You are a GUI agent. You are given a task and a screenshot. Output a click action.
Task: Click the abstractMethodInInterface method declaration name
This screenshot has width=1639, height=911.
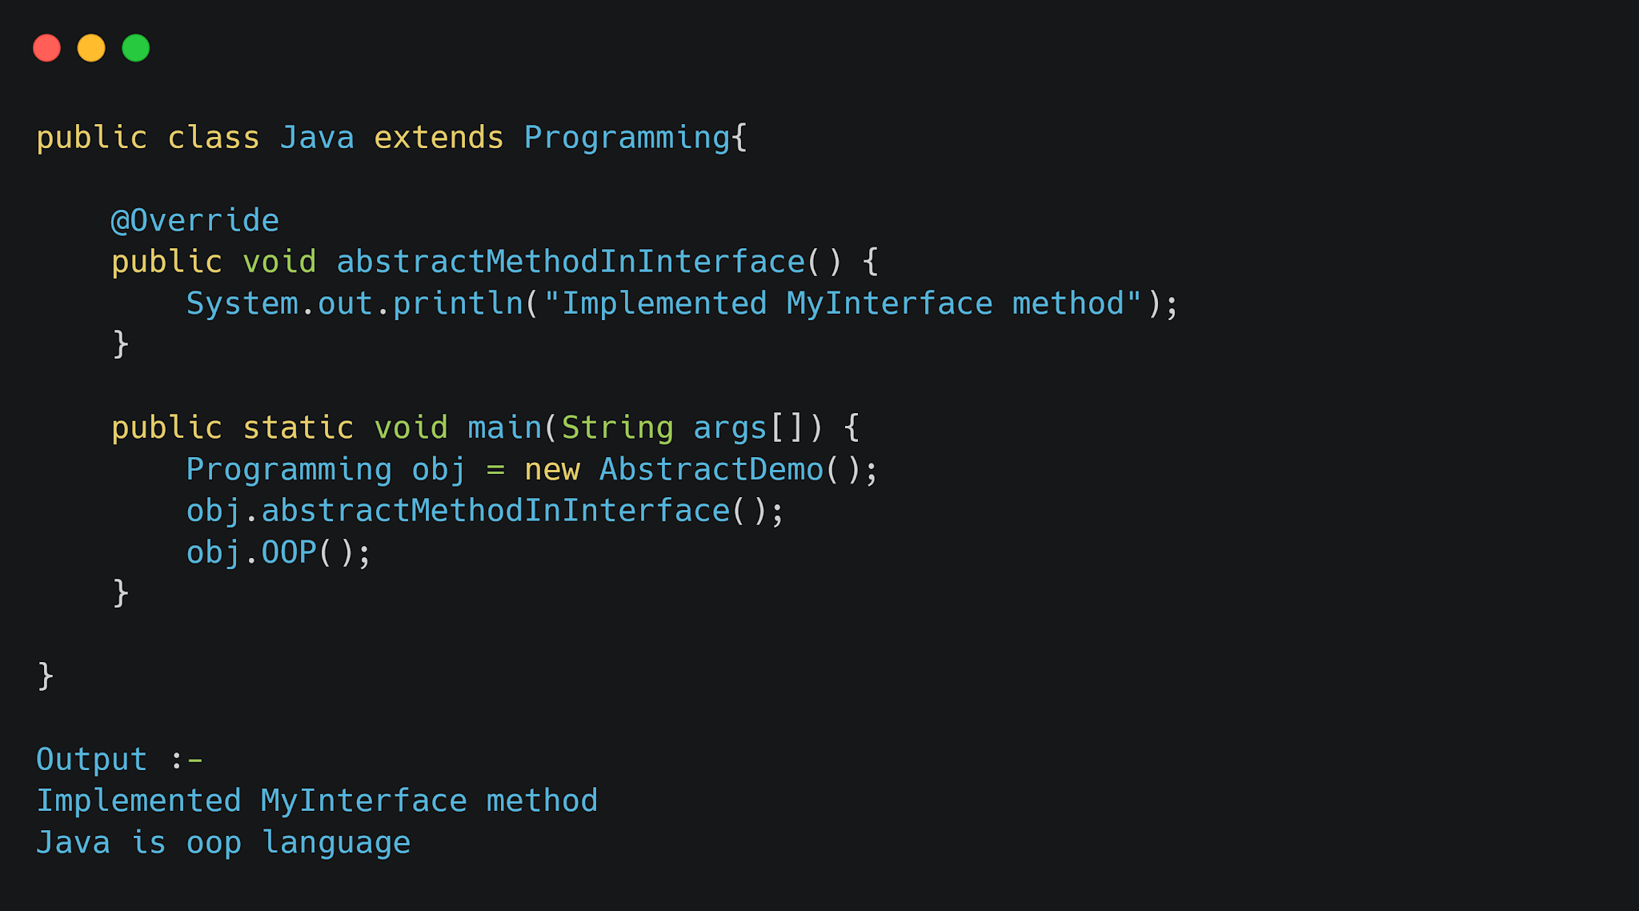(571, 262)
